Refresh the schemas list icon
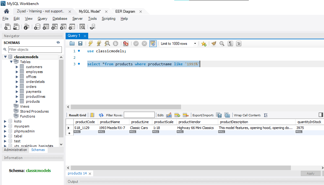 [58, 42]
